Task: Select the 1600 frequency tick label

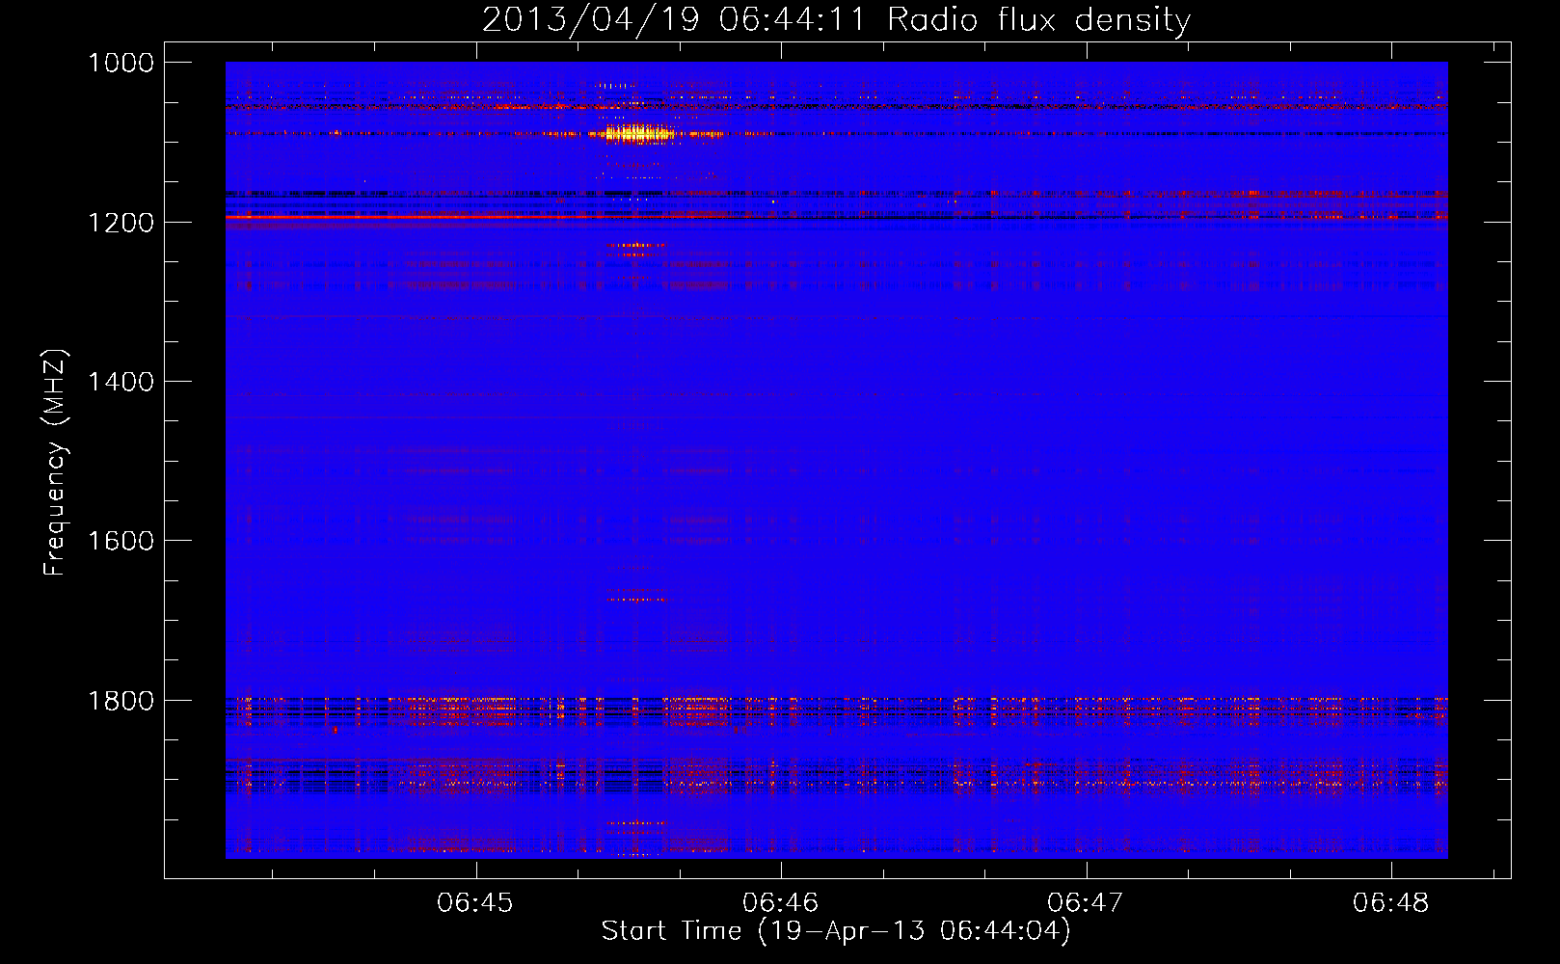Action: pyautogui.click(x=121, y=541)
